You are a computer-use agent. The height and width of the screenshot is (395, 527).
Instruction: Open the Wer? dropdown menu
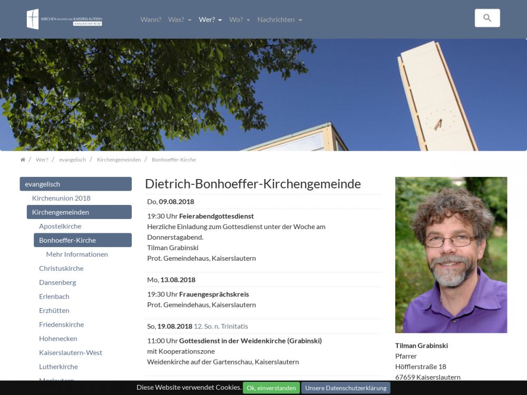[210, 19]
